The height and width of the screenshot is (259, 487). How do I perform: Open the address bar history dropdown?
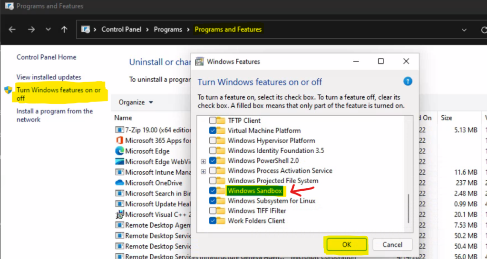click(464, 30)
